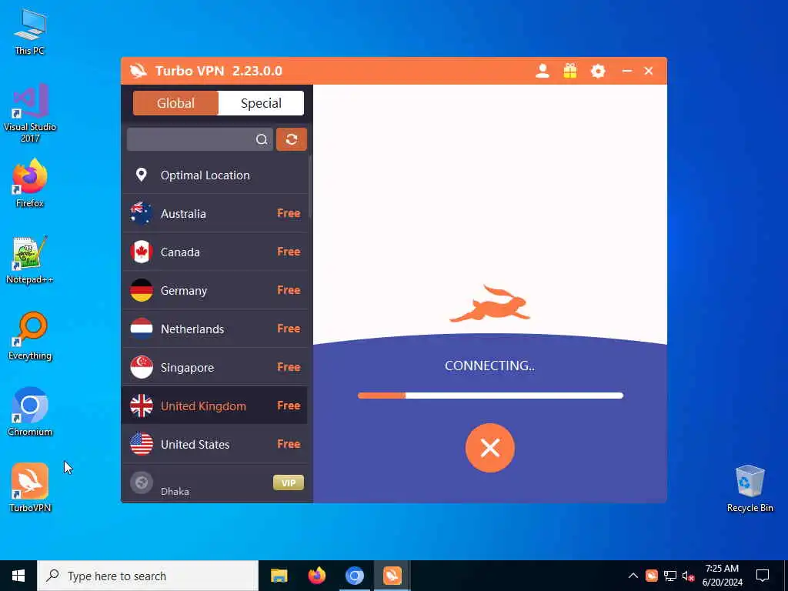The height and width of the screenshot is (591, 788).
Task: Focus the server search input field
Action: [200, 139]
